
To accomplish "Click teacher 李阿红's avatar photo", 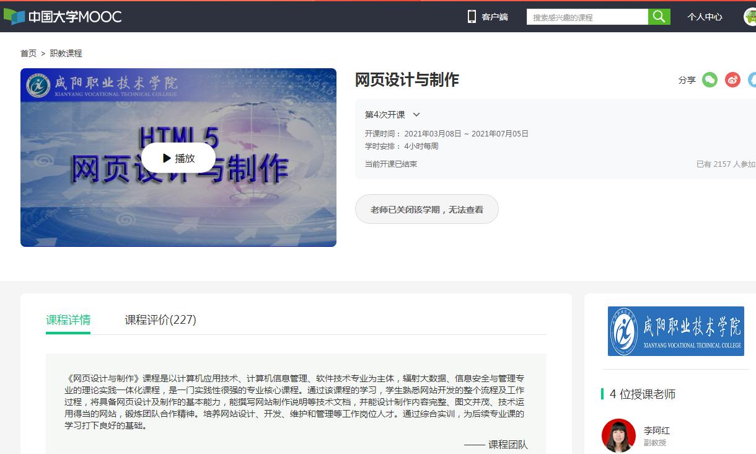I will point(618,435).
